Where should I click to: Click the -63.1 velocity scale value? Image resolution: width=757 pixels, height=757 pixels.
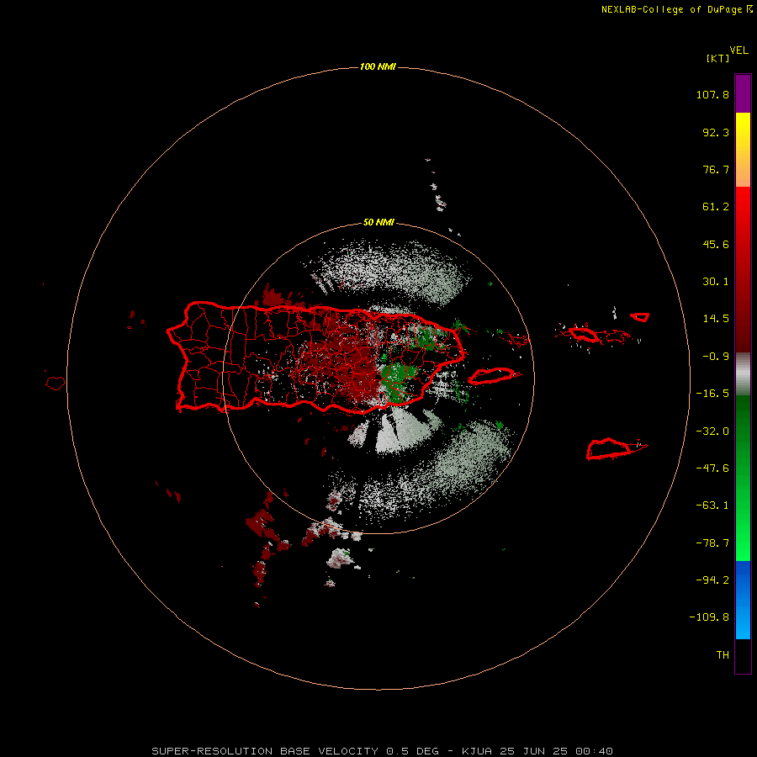click(x=712, y=506)
